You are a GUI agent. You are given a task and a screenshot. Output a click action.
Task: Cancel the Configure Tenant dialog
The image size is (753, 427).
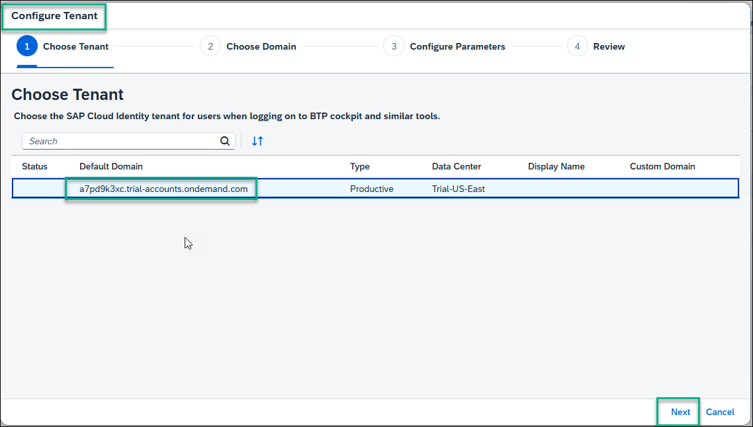point(720,412)
